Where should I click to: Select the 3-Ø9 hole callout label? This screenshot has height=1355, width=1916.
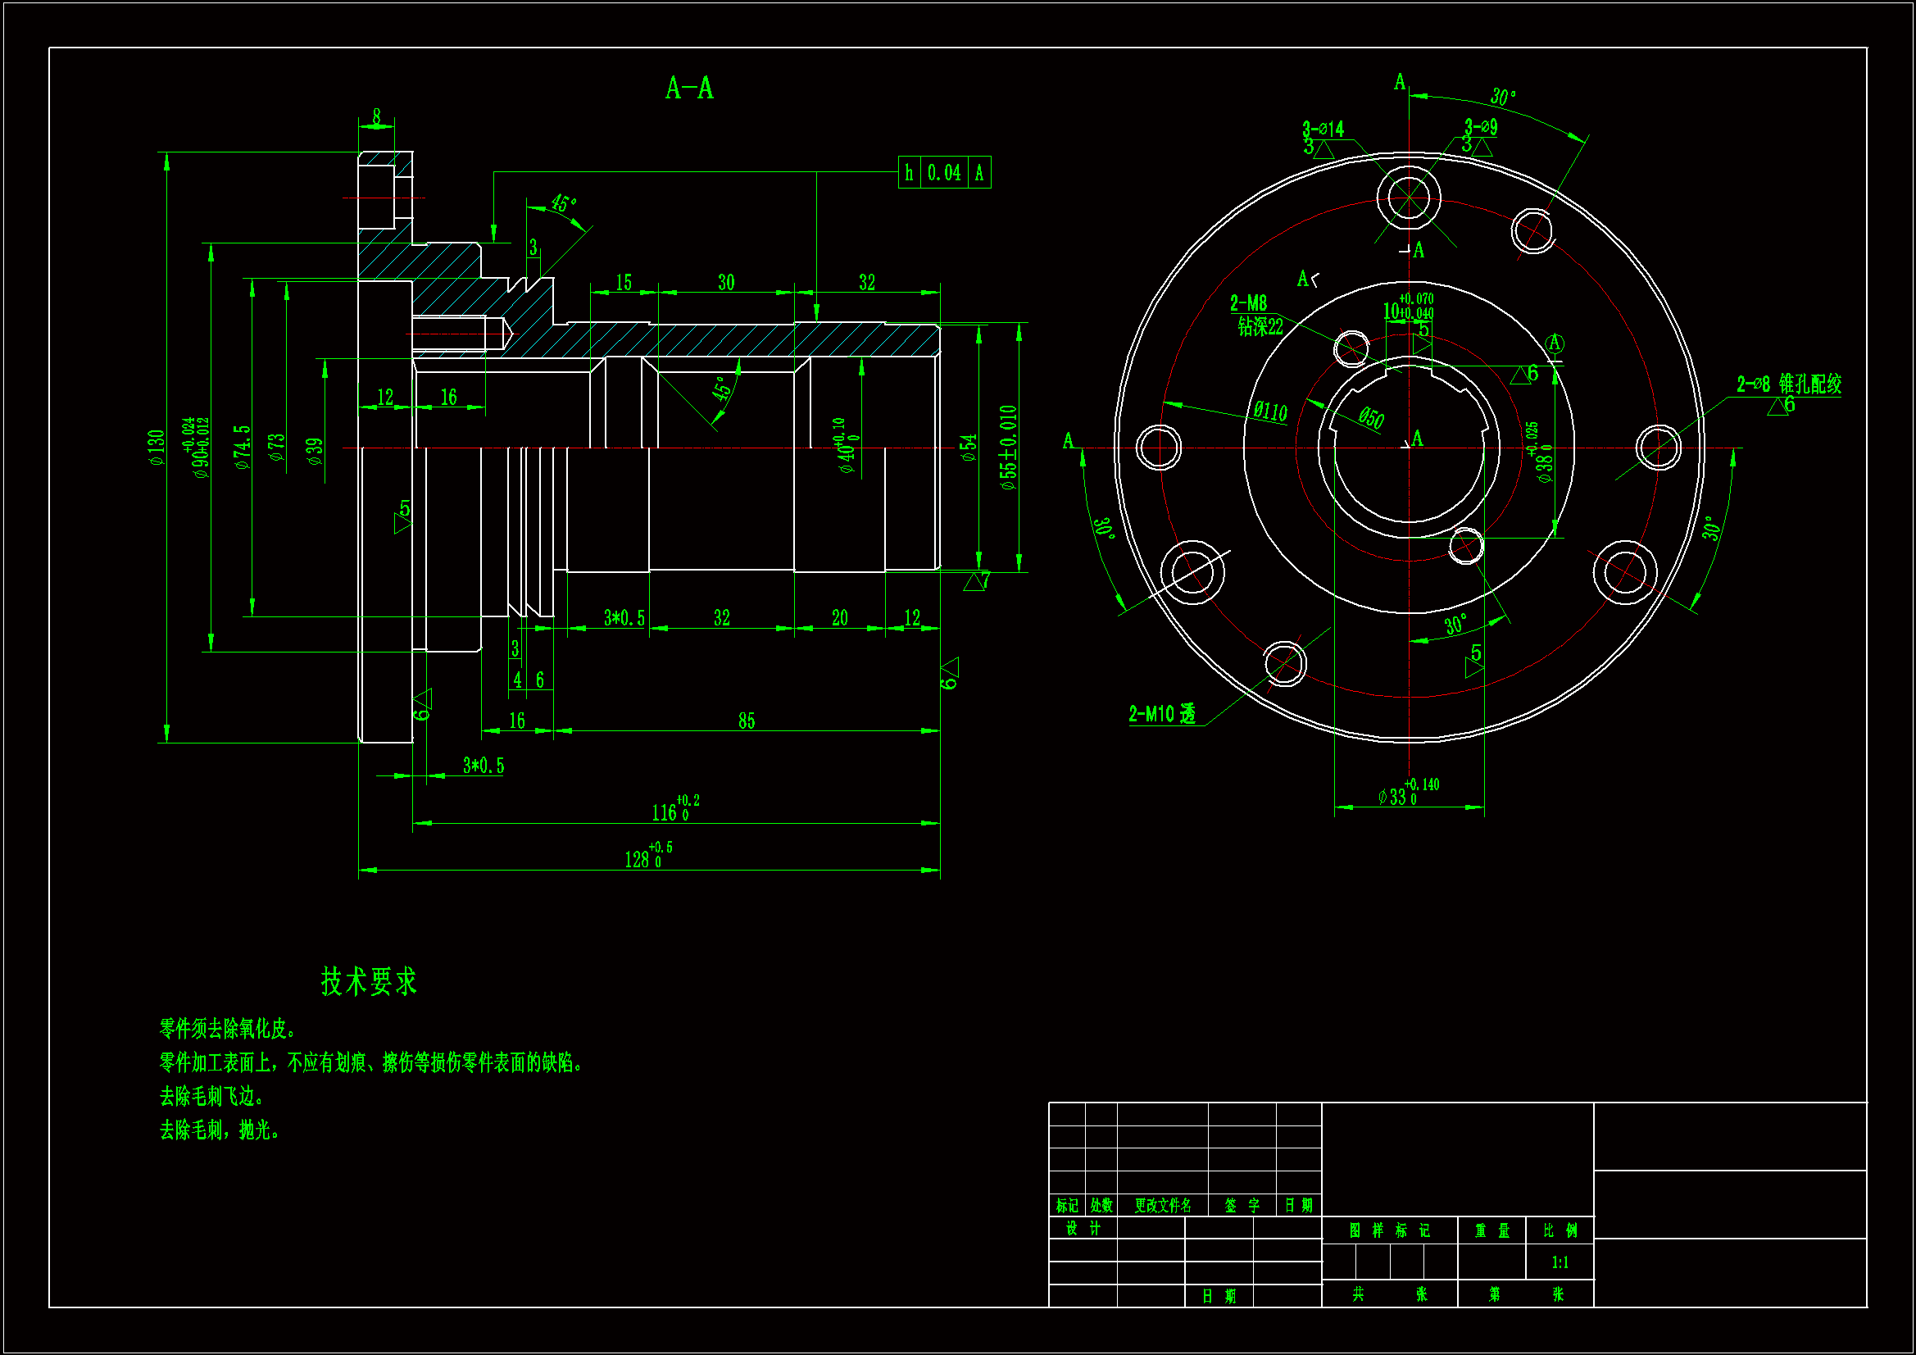pos(1480,127)
